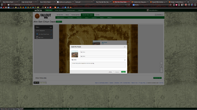Screen dimensions: 197x110
Task: Expand the Video Games menu
Action: (x=59, y=10)
